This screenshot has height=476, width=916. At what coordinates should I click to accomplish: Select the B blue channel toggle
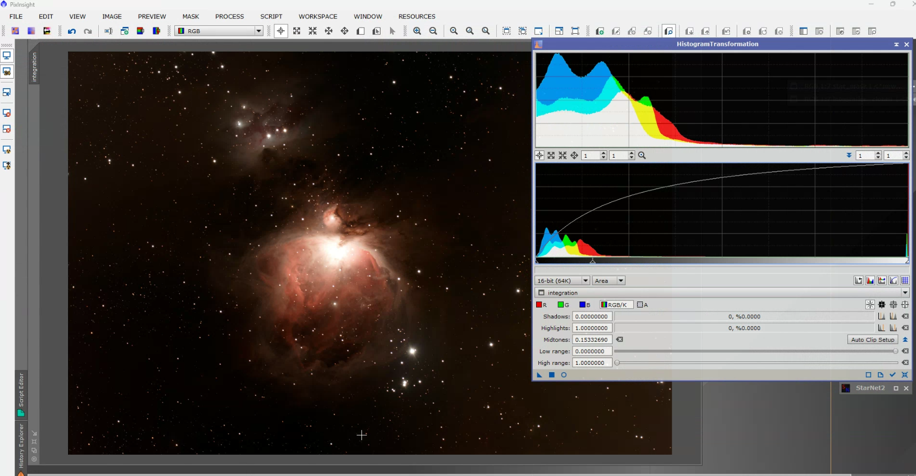(x=585, y=305)
